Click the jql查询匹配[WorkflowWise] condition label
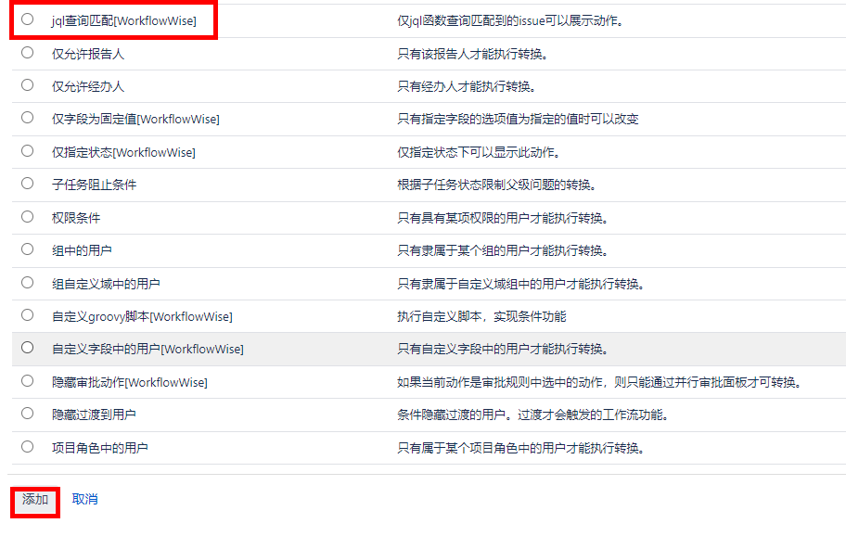 (123, 20)
